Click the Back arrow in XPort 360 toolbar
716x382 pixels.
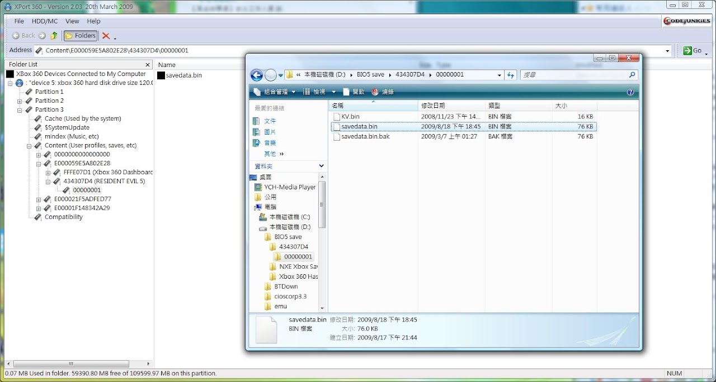(23, 36)
